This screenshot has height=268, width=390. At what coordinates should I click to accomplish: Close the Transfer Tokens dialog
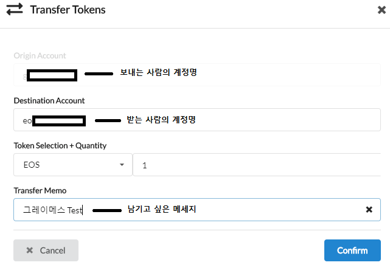click(381, 10)
